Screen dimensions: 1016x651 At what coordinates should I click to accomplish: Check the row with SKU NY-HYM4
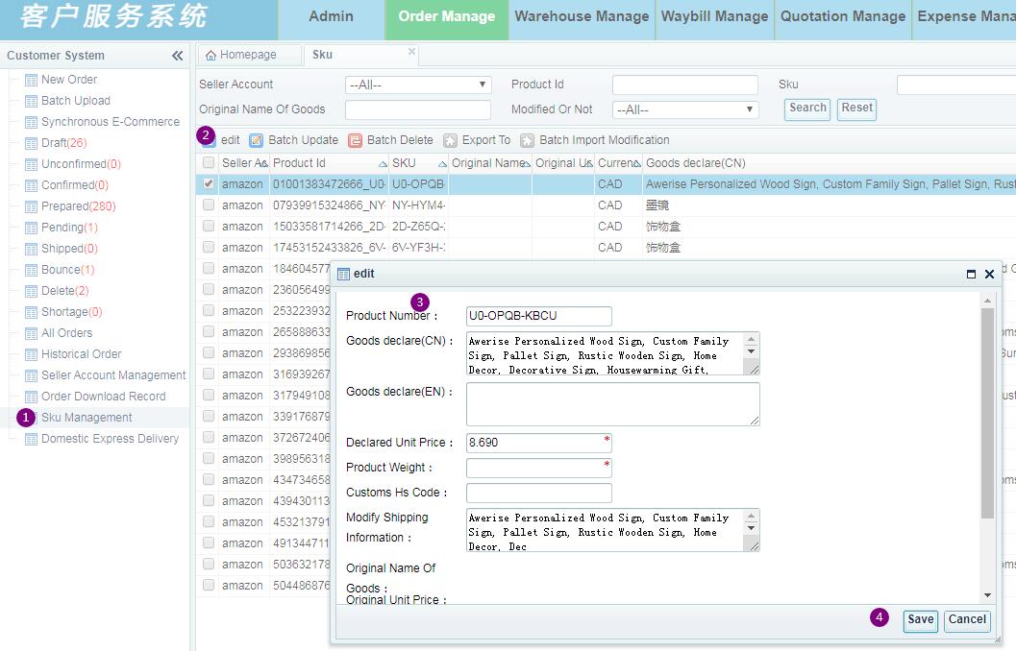(x=208, y=205)
